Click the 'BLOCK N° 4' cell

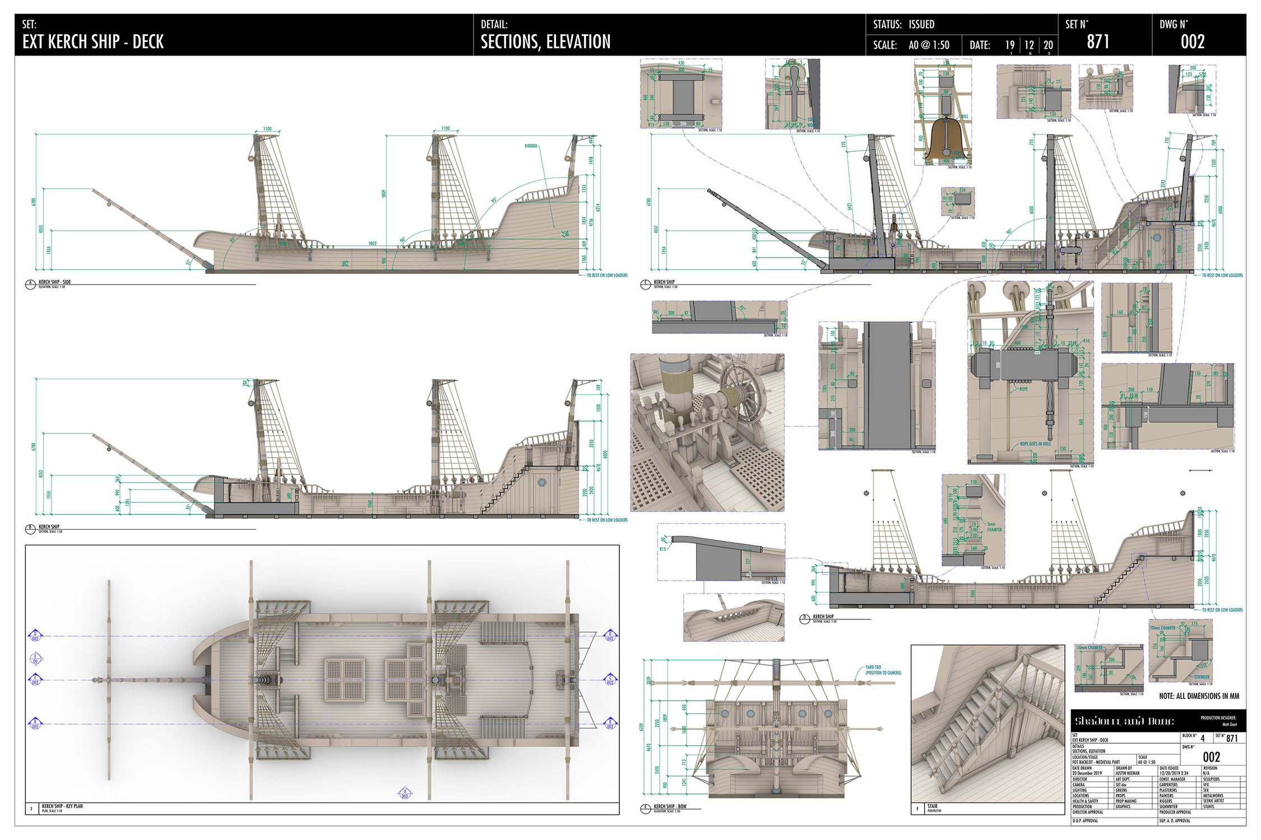1197,738
